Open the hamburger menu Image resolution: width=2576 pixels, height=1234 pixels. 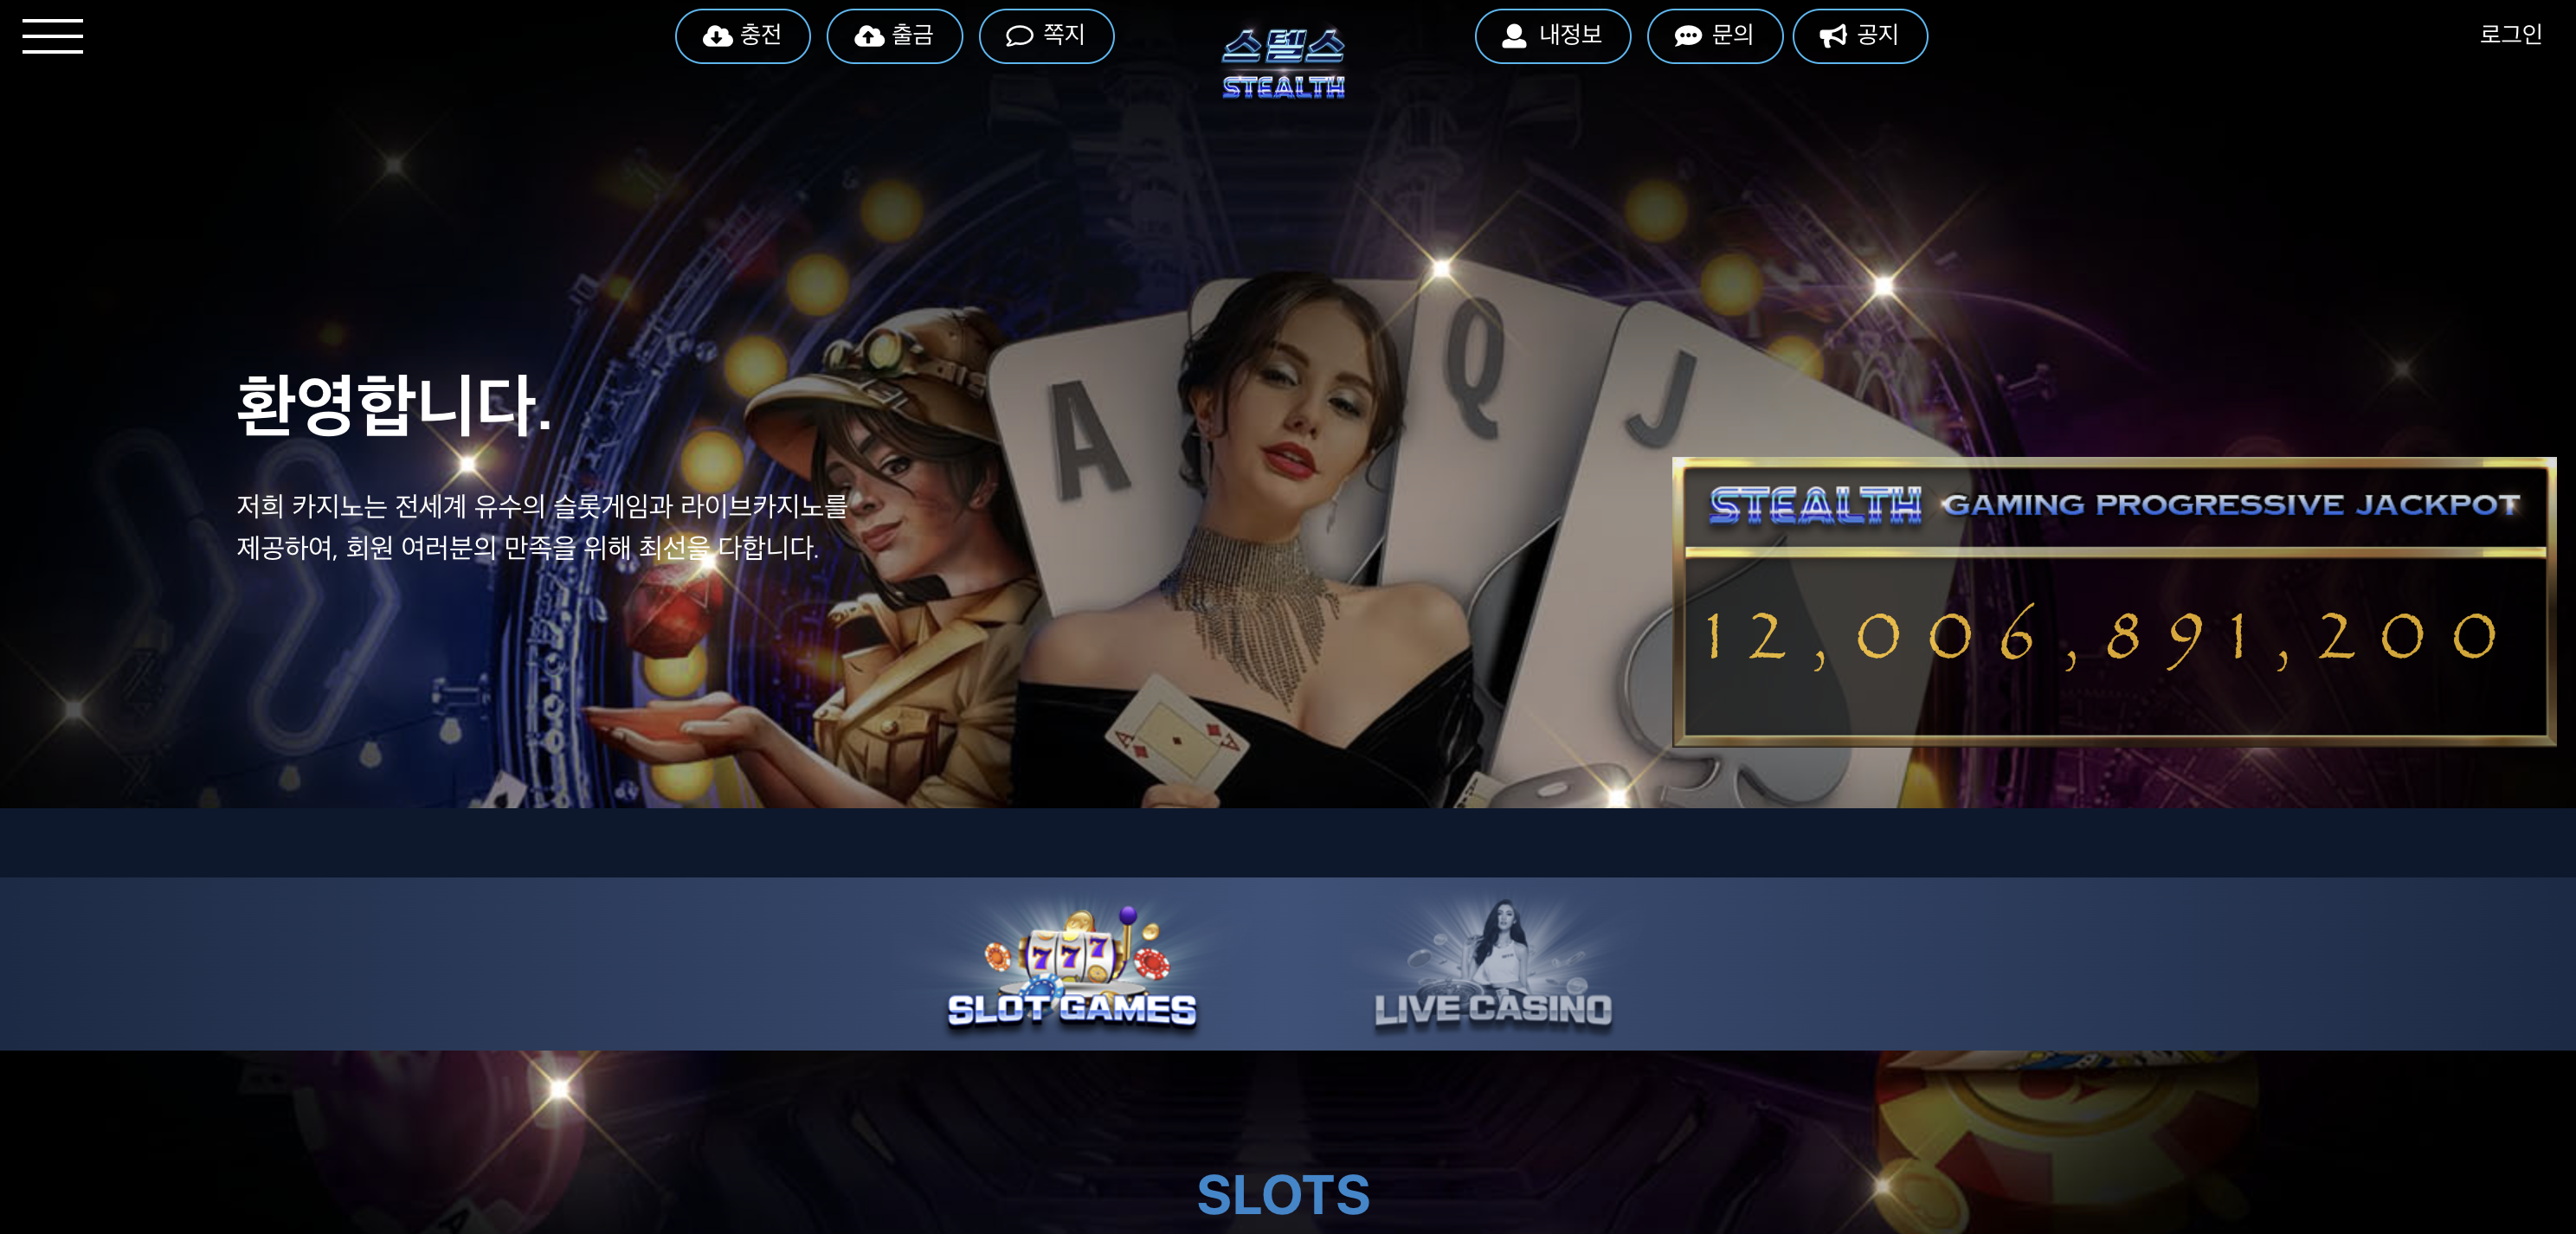pos(52,36)
